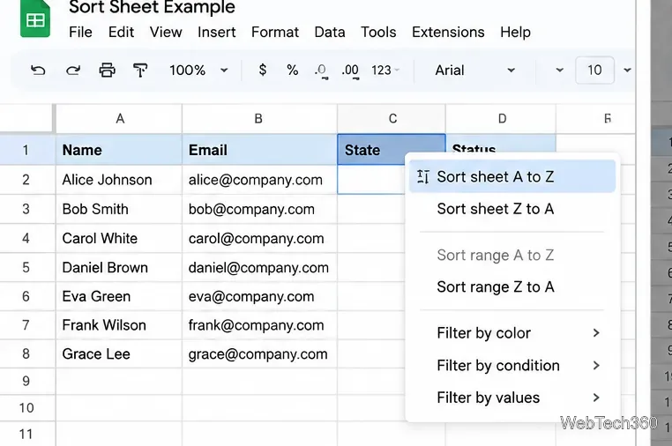This screenshot has height=446, width=672.
Task: Click cell Bob Smith
Action: point(119,209)
